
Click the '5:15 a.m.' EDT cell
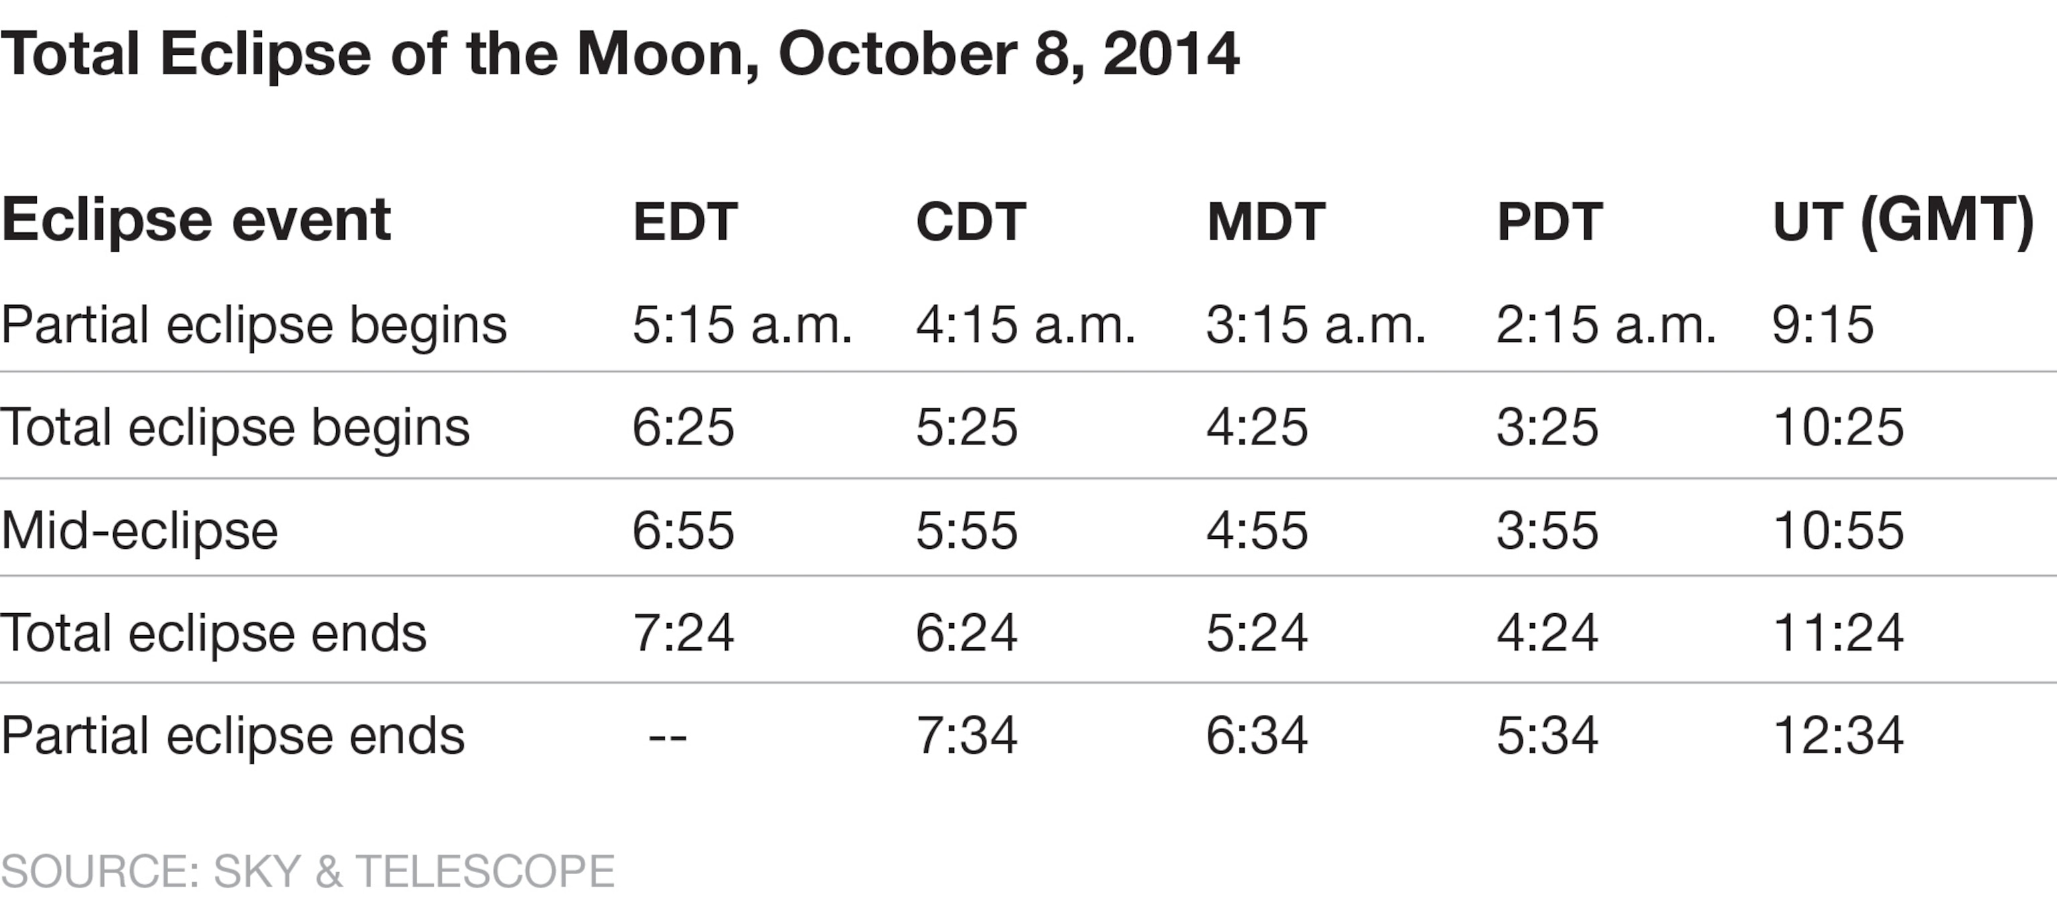pos(742,325)
